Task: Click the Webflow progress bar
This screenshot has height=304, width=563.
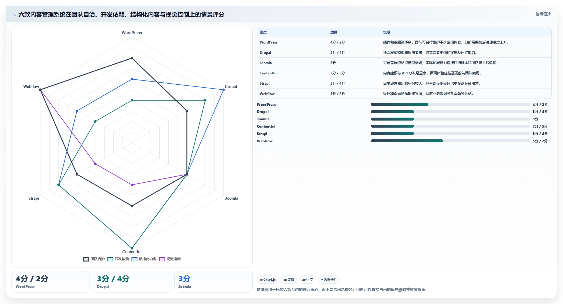Action: click(x=450, y=141)
